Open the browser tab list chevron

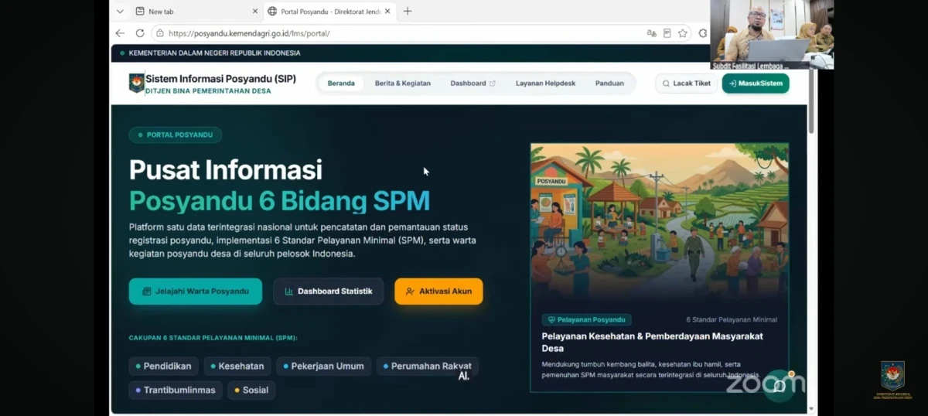(120, 12)
